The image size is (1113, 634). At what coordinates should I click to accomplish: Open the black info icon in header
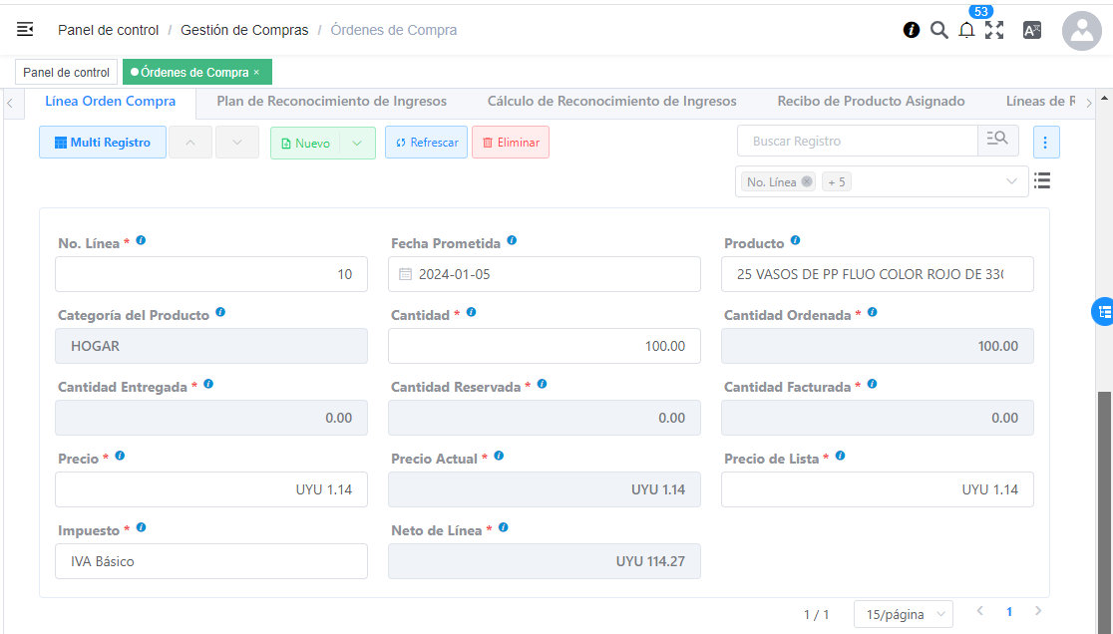click(x=912, y=30)
